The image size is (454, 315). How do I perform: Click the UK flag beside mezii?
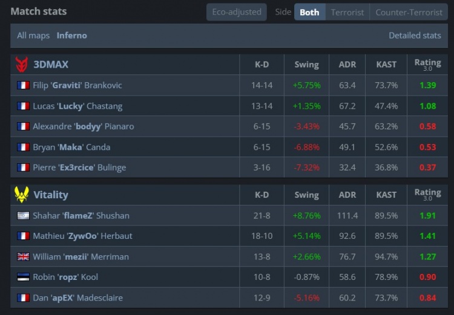coord(23,256)
